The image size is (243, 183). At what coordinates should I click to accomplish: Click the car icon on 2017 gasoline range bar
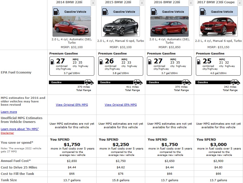pos(236,82)
